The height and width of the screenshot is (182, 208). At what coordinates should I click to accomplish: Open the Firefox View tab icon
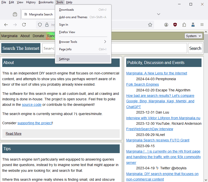15,14
